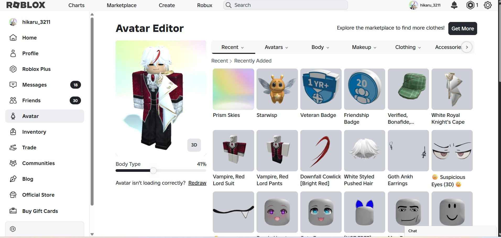The width and height of the screenshot is (501, 238).
Task: Open Charts in top navigation
Action: (x=77, y=5)
